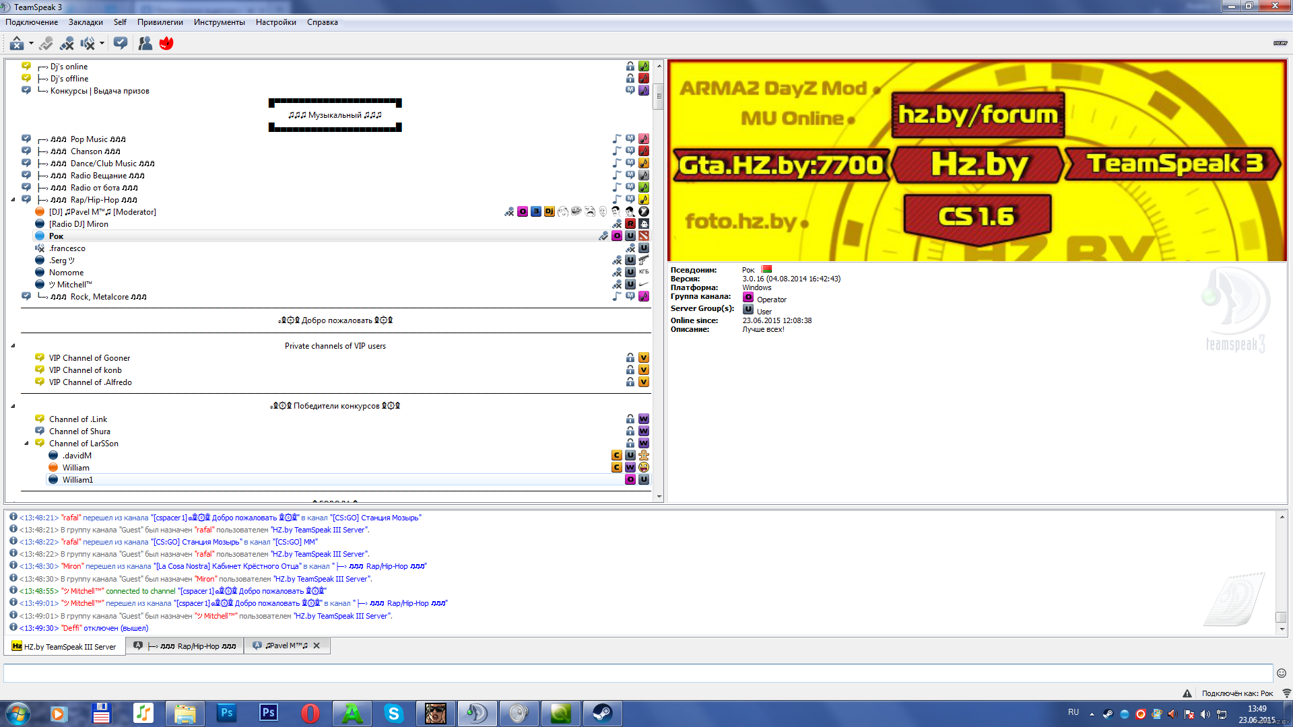Switch to HZ.by TeamSpeak III Server chat tab
Screen dimensions: 1293x727
(x=65, y=646)
